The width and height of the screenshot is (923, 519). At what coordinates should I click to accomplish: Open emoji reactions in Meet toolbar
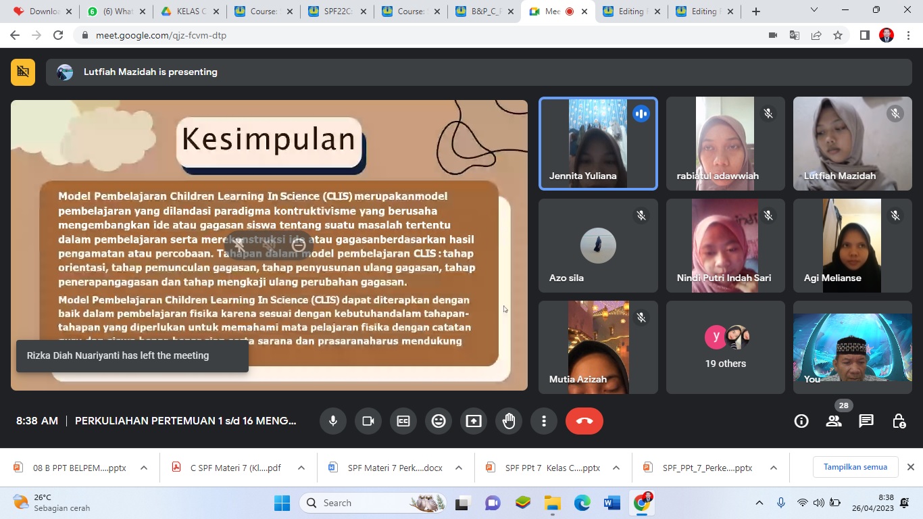[x=439, y=421]
